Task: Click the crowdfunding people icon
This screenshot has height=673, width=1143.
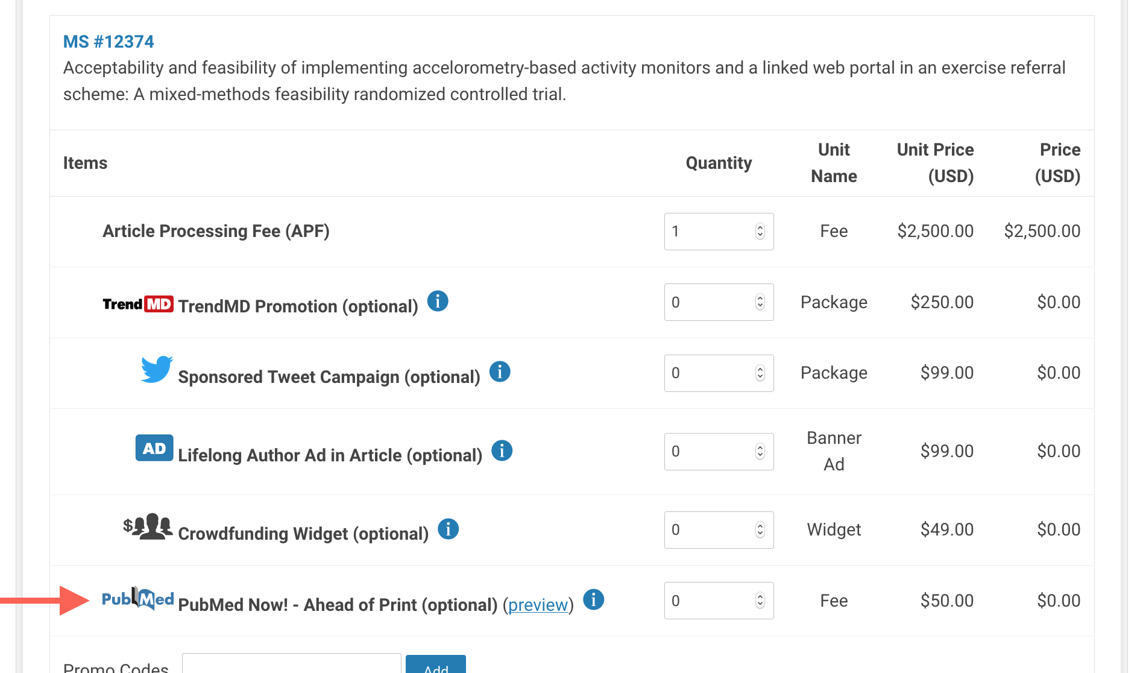Action: 148,526
